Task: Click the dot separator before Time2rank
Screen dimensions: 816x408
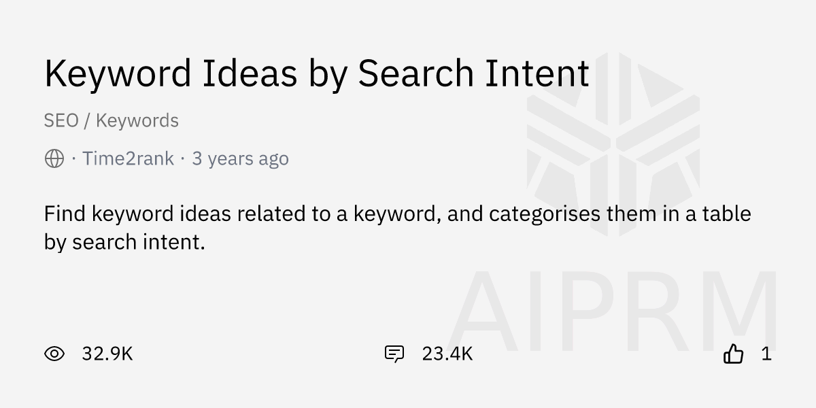Action: coord(73,159)
